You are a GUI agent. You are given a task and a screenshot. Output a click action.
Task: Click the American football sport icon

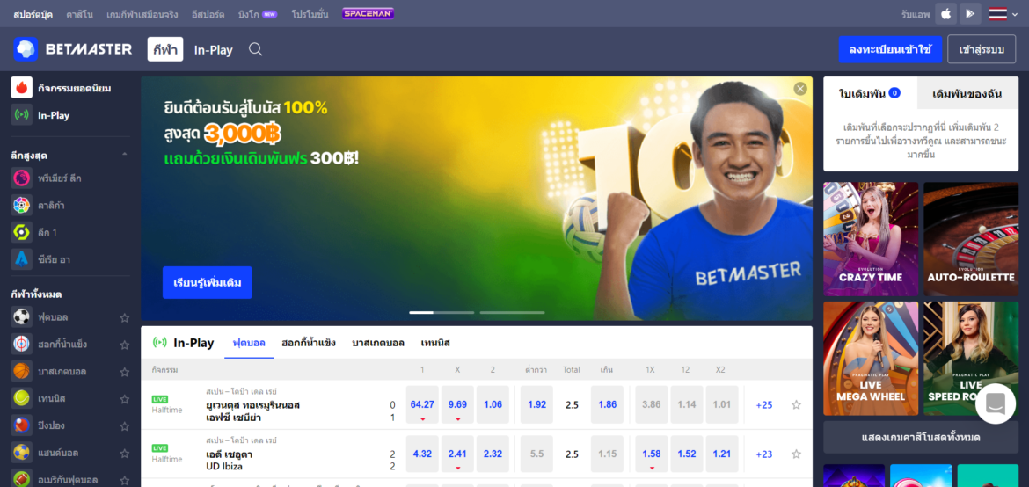point(22,478)
